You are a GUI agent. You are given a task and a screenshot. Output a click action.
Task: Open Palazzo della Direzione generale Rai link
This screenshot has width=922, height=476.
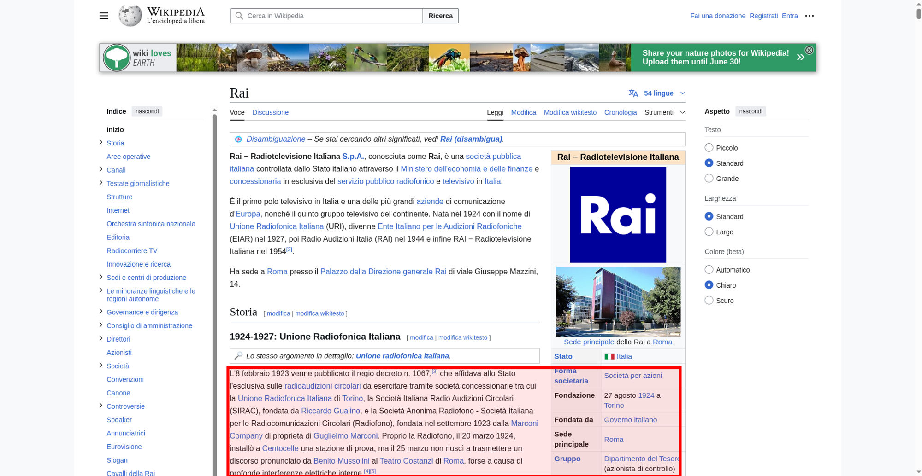pyautogui.click(x=383, y=272)
